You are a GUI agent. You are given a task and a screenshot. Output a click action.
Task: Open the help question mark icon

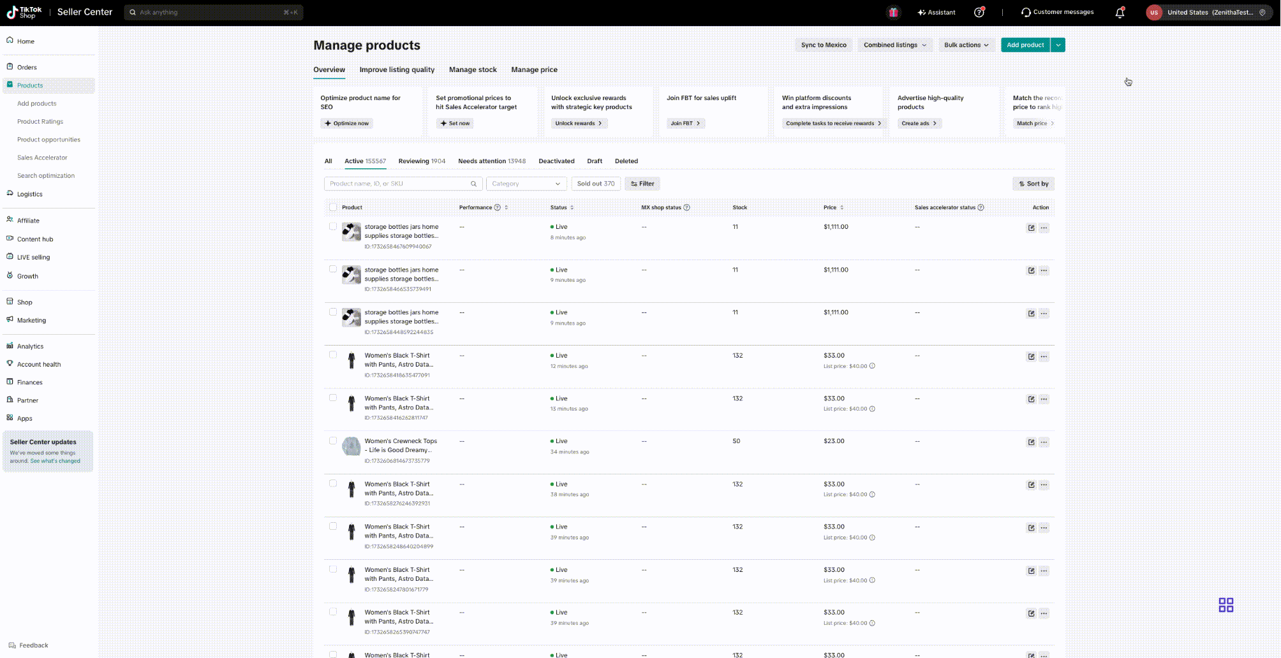coord(979,12)
